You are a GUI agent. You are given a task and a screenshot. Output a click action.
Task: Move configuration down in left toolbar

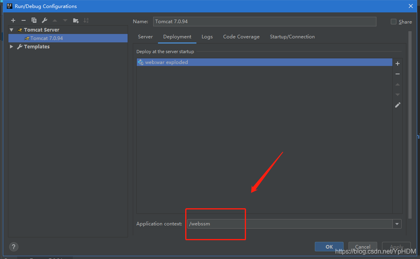[65, 20]
